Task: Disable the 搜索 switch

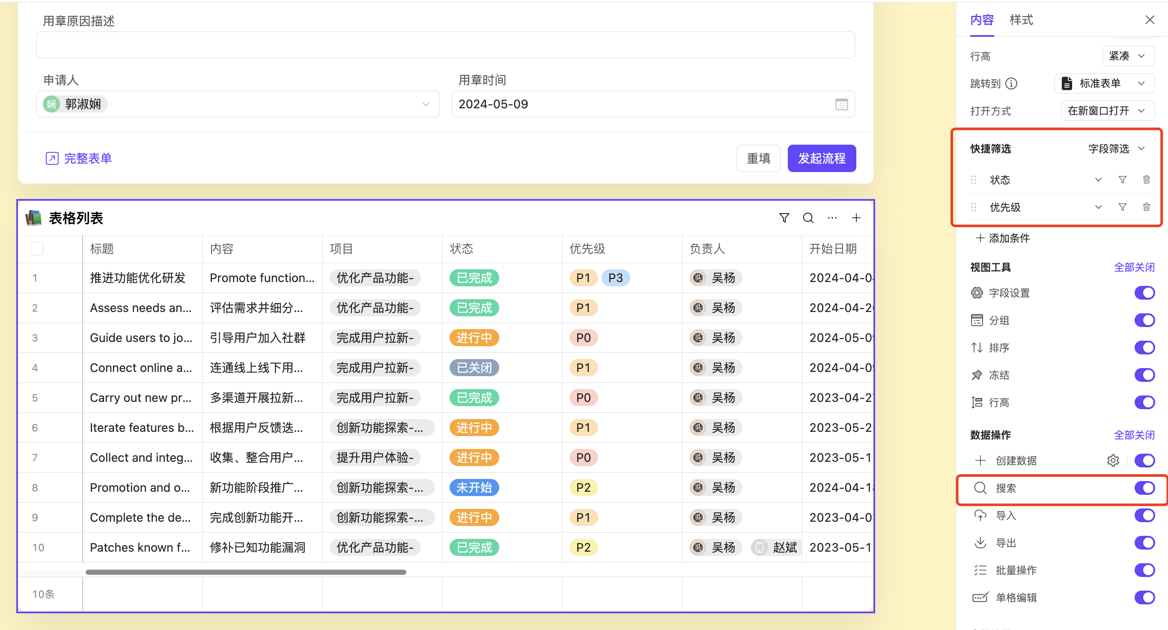Action: click(1144, 488)
